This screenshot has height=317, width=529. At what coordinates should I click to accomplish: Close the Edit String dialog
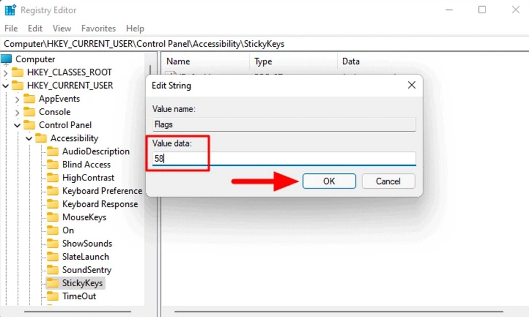(x=412, y=85)
